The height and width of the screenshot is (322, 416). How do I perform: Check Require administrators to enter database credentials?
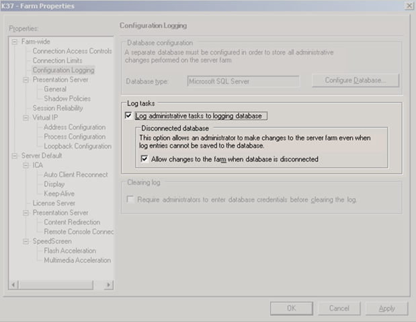tap(129, 200)
